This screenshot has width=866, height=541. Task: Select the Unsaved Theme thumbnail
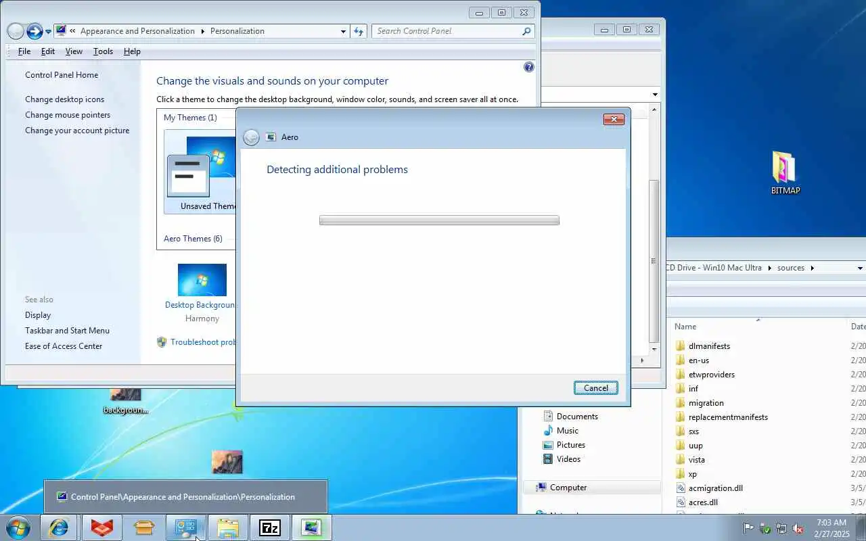click(202, 173)
